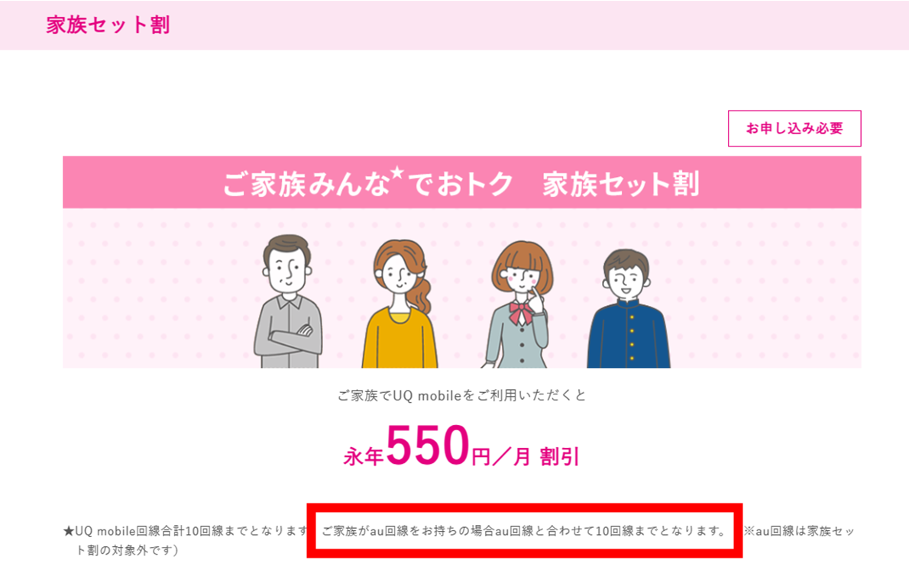This screenshot has width=909, height=576.
Task: Click the ご家族でUQ mobileをご利用いただくと text
Action: point(461,395)
